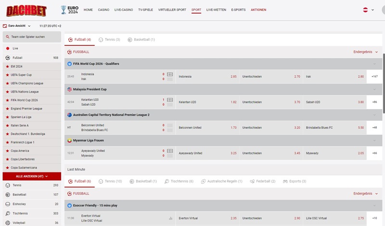Screen dimensions: 385x226
Task: Open Copa Libertadores in sidebar
Action: (32, 159)
